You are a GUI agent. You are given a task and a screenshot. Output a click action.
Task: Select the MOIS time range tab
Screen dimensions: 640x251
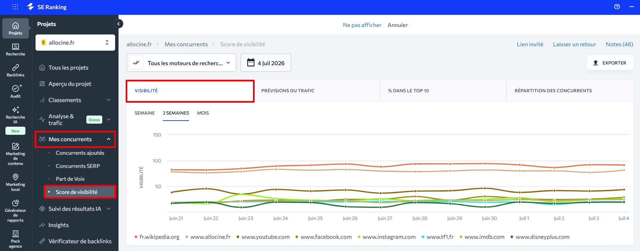pyautogui.click(x=203, y=113)
